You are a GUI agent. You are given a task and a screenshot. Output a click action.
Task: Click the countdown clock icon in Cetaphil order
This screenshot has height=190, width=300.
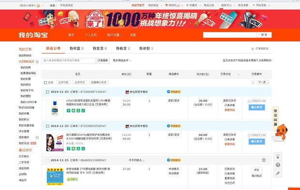click(x=249, y=102)
